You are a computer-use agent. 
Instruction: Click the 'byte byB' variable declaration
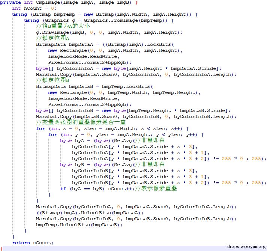75,165
